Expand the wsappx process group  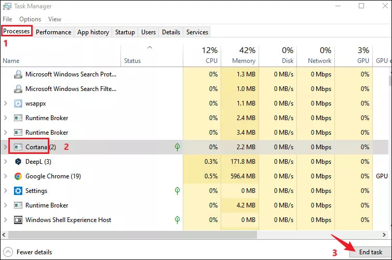coord(6,103)
